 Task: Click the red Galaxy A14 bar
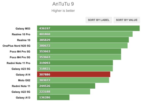[74, 74]
